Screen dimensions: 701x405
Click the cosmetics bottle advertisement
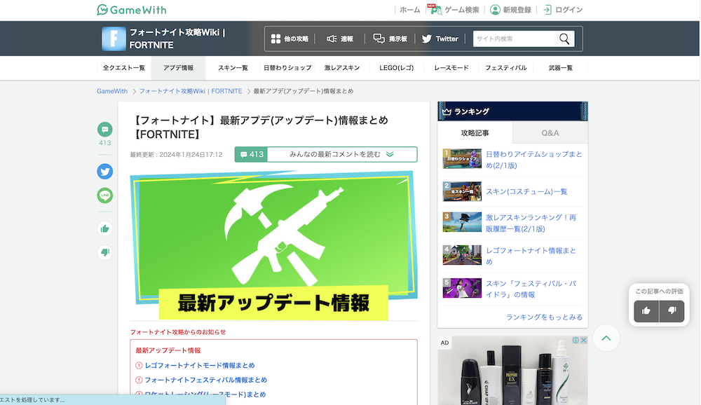tap(513, 371)
